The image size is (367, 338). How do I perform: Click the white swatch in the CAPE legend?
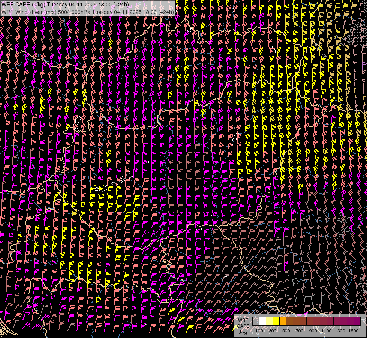(x=263, y=321)
